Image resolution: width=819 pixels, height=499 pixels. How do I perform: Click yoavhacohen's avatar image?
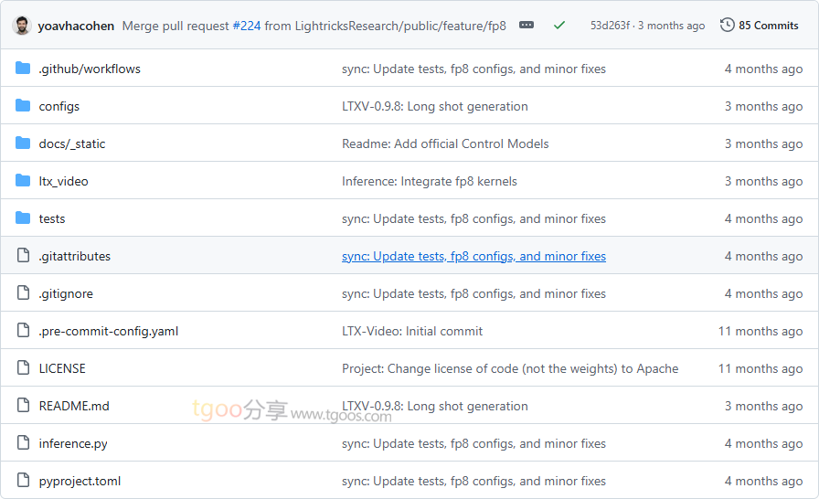click(22, 26)
